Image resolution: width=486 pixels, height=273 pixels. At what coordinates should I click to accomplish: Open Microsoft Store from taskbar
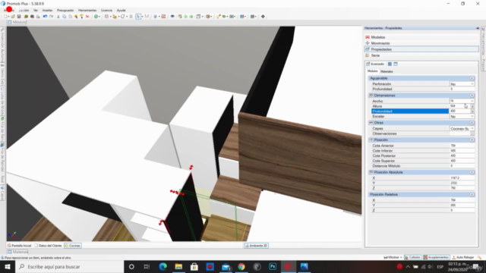[194, 266]
